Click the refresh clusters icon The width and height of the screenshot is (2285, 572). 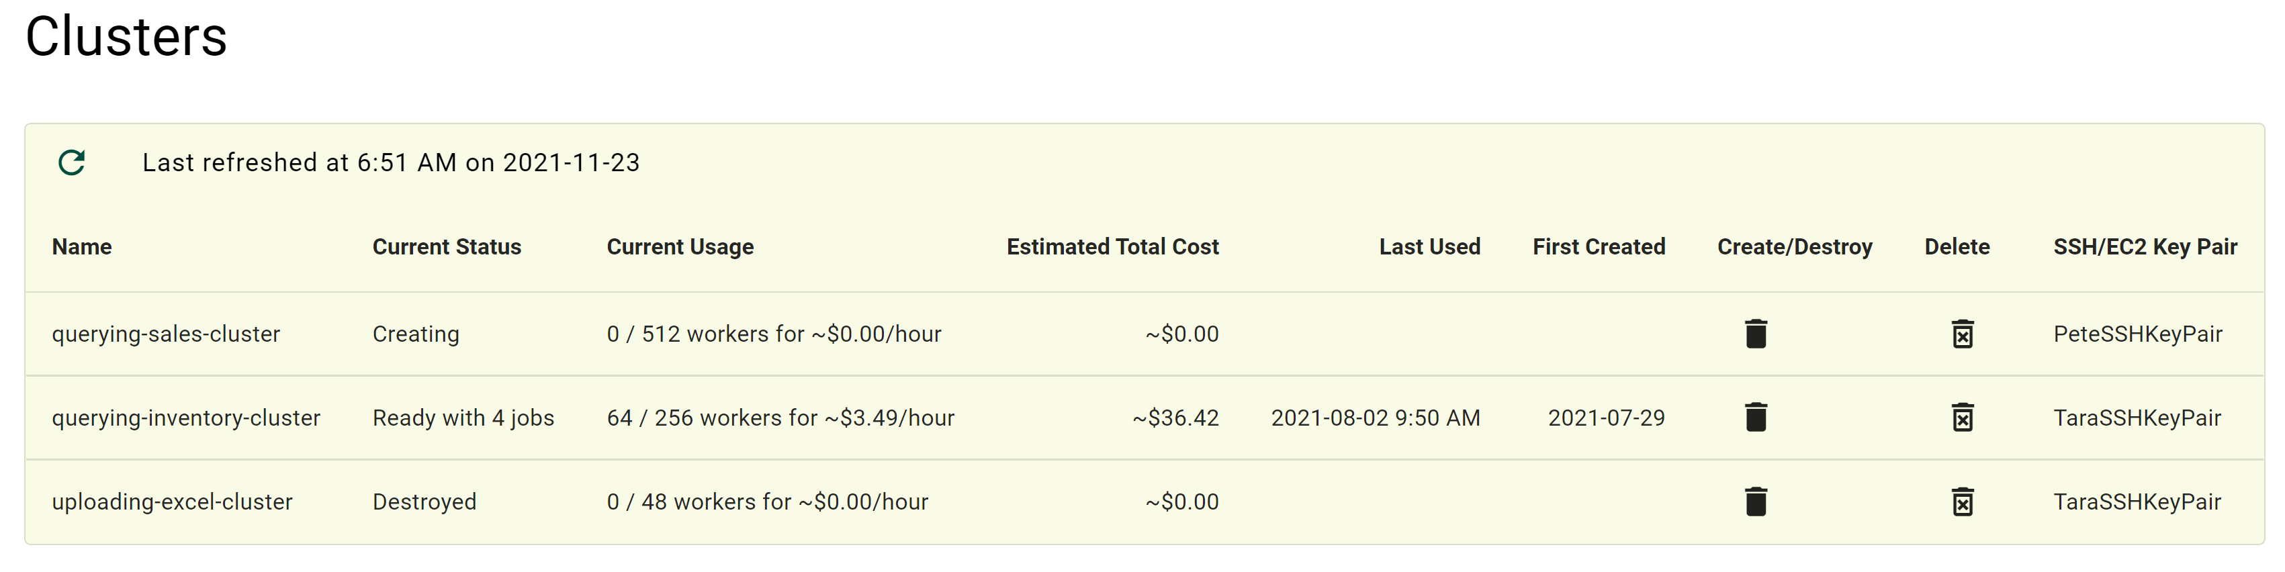pos(72,162)
